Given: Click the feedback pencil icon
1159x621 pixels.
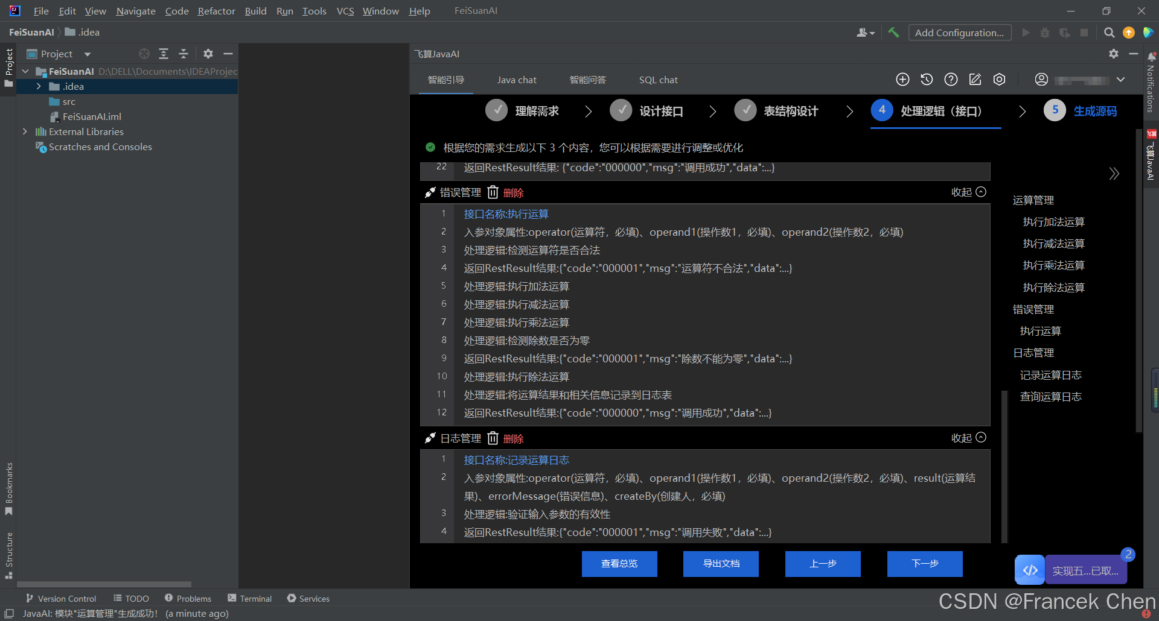Looking at the screenshot, I should click(975, 79).
